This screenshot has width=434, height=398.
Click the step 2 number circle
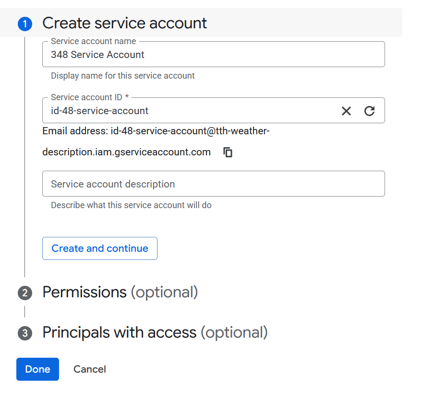(x=25, y=293)
